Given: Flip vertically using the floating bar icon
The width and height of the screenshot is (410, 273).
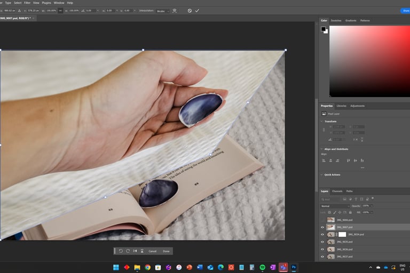Looking at the screenshot, I should [141, 251].
